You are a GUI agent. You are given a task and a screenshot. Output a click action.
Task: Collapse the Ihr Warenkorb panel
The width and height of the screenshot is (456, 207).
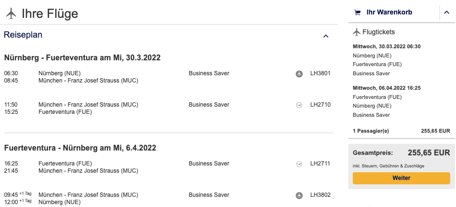(x=447, y=13)
